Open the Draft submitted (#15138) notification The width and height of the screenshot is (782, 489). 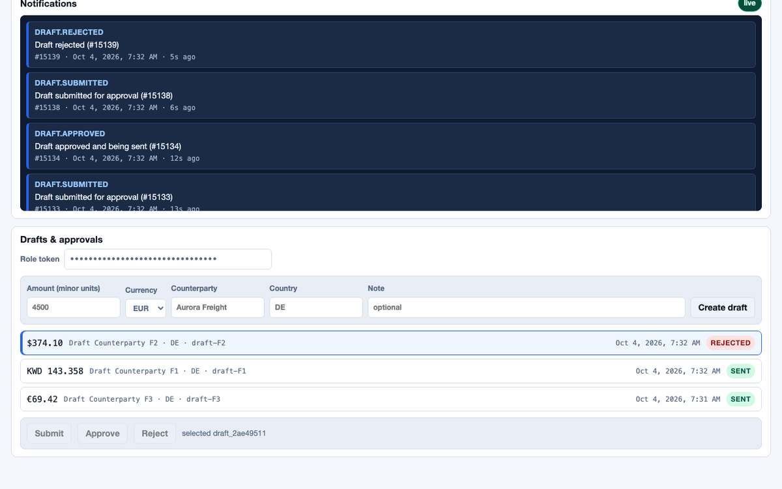click(x=391, y=95)
